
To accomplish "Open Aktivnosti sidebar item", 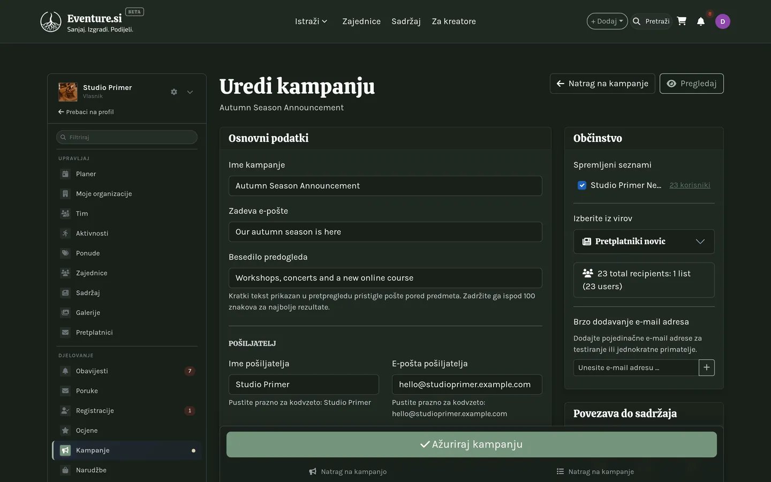I will [126, 234].
